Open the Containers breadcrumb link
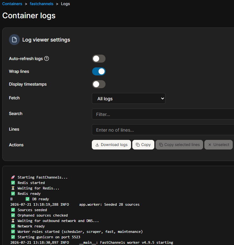The image size is (234, 245). click(12, 4)
